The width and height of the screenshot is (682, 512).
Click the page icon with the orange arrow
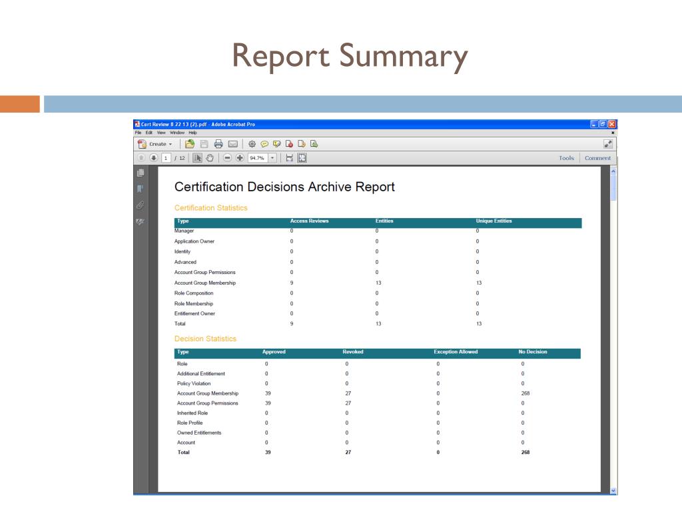(302, 144)
